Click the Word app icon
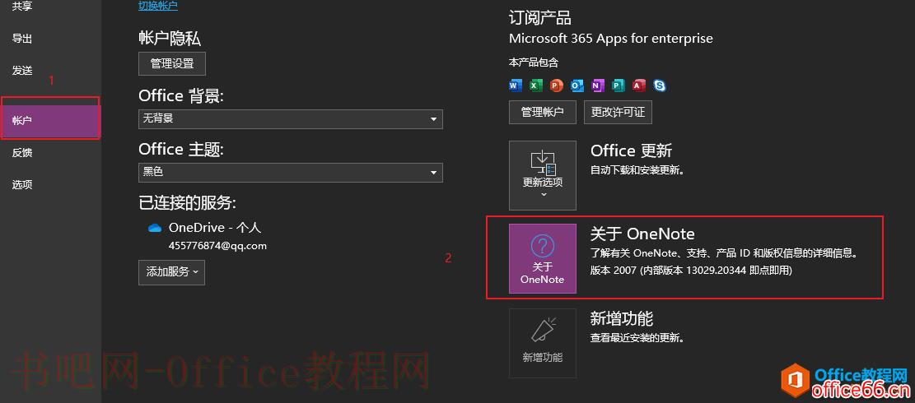 pyautogui.click(x=515, y=86)
